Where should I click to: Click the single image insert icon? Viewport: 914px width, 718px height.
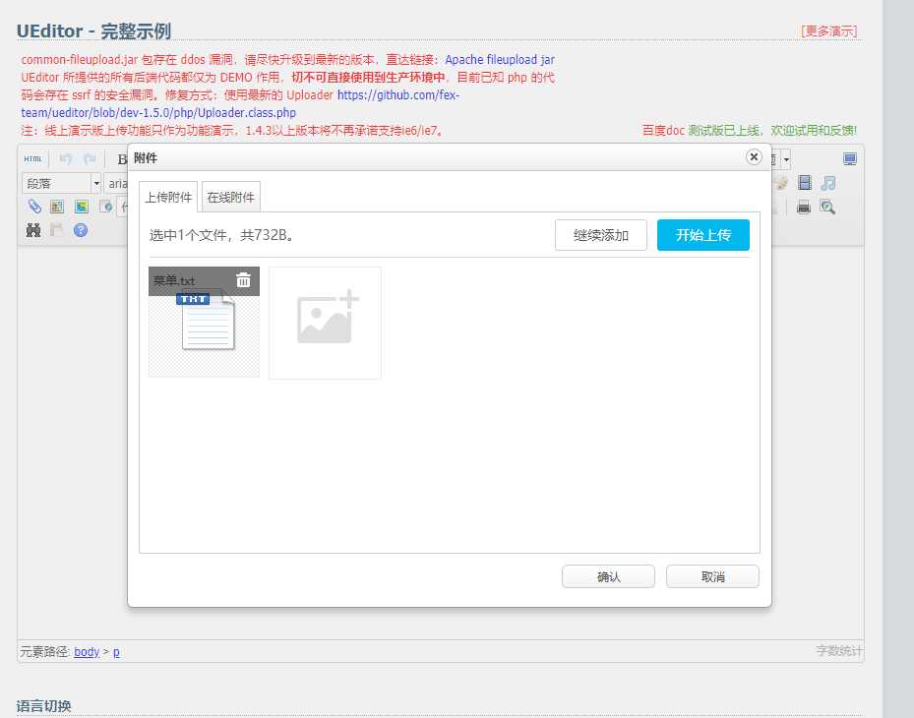tap(57, 207)
